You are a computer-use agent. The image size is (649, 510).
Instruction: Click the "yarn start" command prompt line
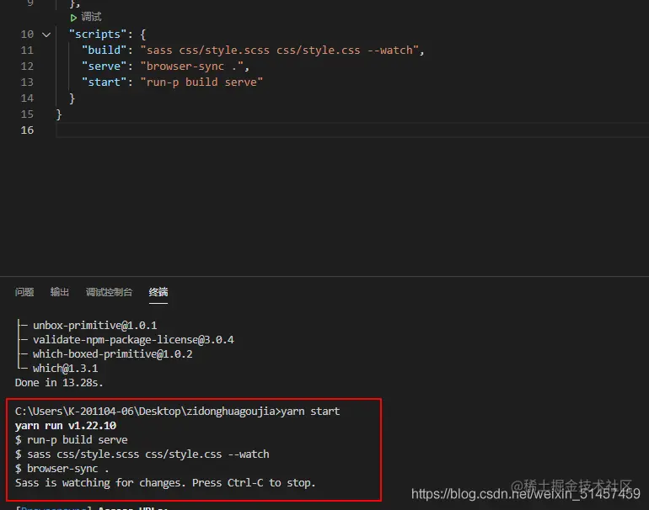point(178,412)
